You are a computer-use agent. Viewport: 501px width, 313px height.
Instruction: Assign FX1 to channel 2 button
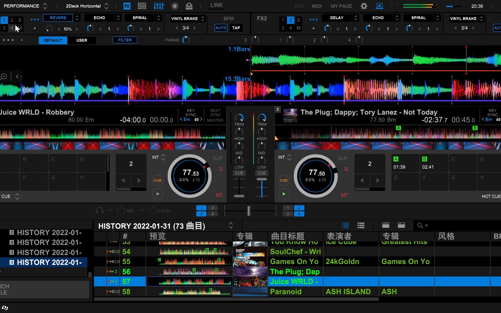click(12, 20)
